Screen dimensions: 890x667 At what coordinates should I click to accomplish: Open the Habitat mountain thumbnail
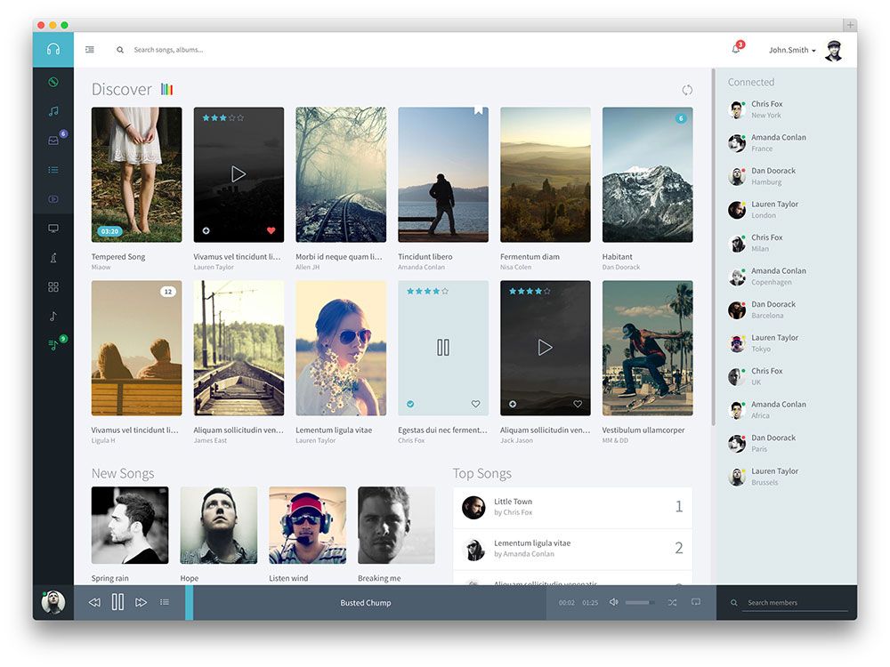coord(648,174)
